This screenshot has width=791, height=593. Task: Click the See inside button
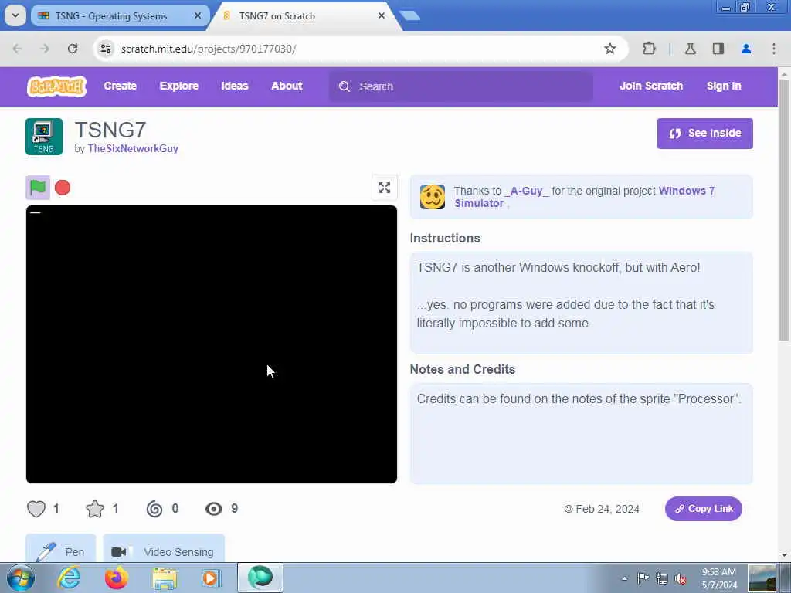coord(704,134)
